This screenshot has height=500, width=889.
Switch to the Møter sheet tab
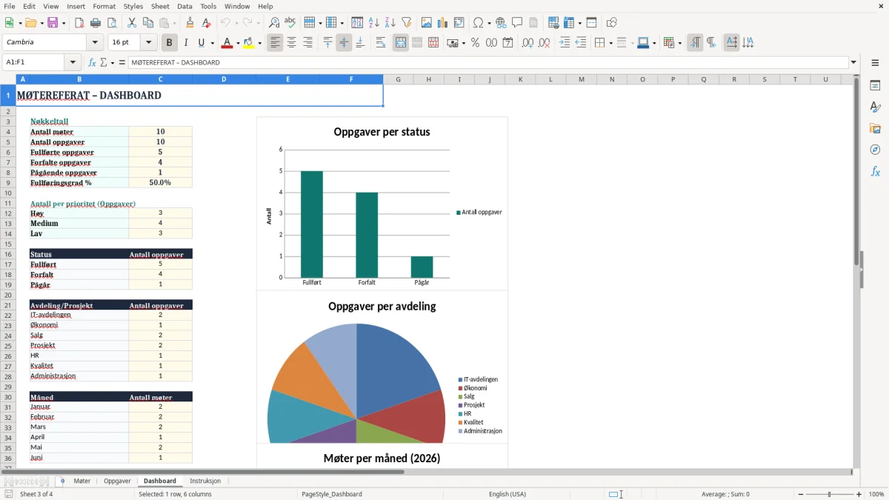[81, 481]
